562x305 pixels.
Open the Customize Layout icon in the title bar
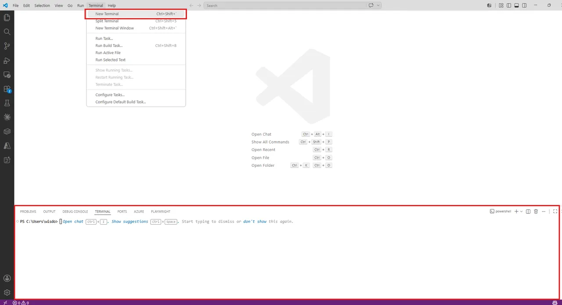[501, 5]
